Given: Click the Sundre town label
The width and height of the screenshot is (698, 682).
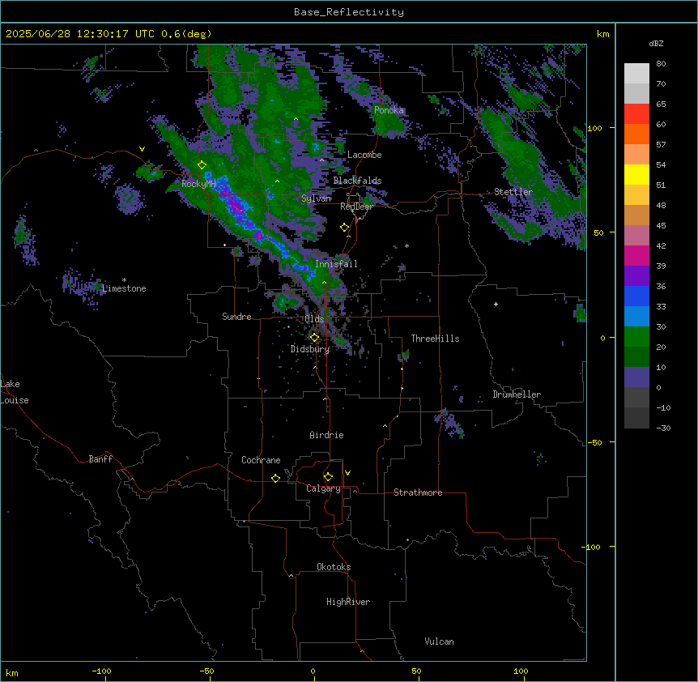Looking at the screenshot, I should pyautogui.click(x=236, y=317).
